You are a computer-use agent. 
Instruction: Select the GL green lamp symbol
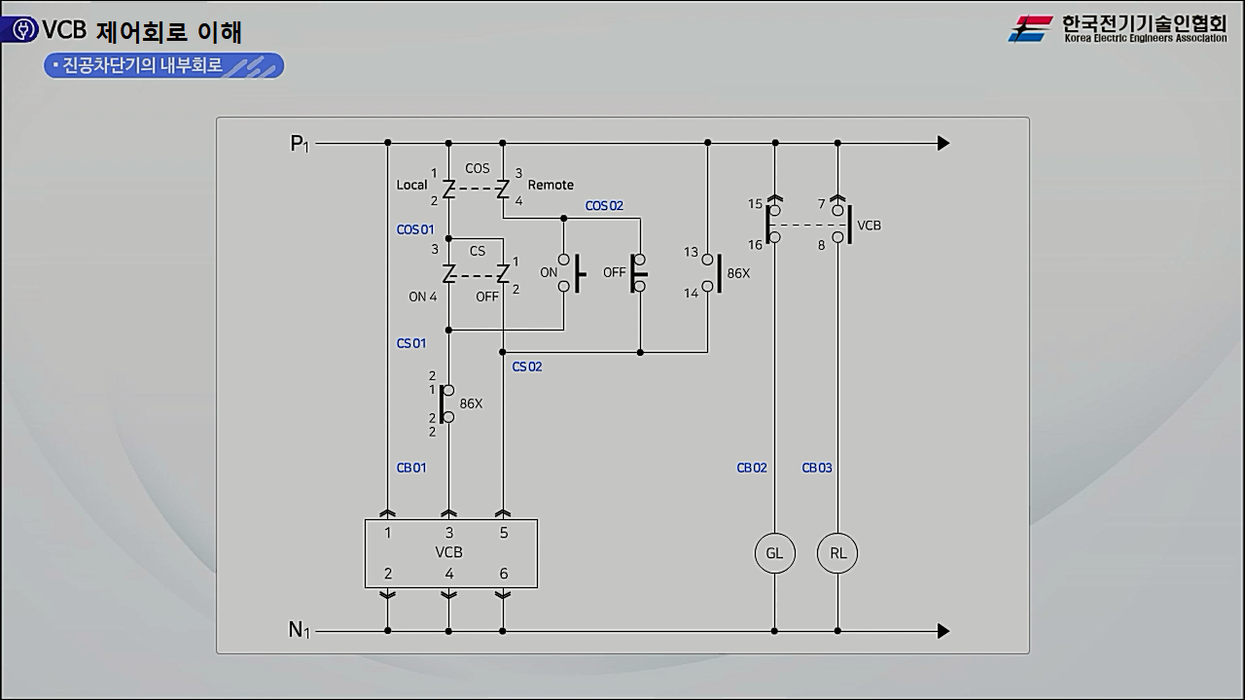[x=774, y=553]
